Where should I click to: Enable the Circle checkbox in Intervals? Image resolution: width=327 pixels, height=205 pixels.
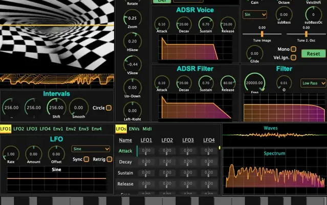click(108, 108)
